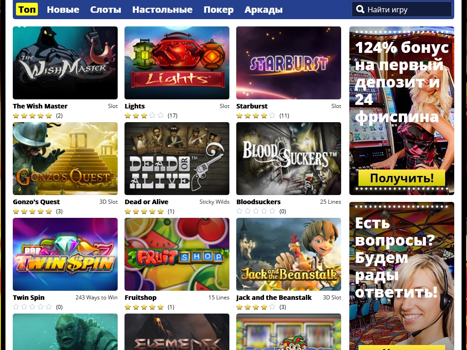467x350 pixels.
Task: Select the Топ tab
Action: pyautogui.click(x=27, y=10)
